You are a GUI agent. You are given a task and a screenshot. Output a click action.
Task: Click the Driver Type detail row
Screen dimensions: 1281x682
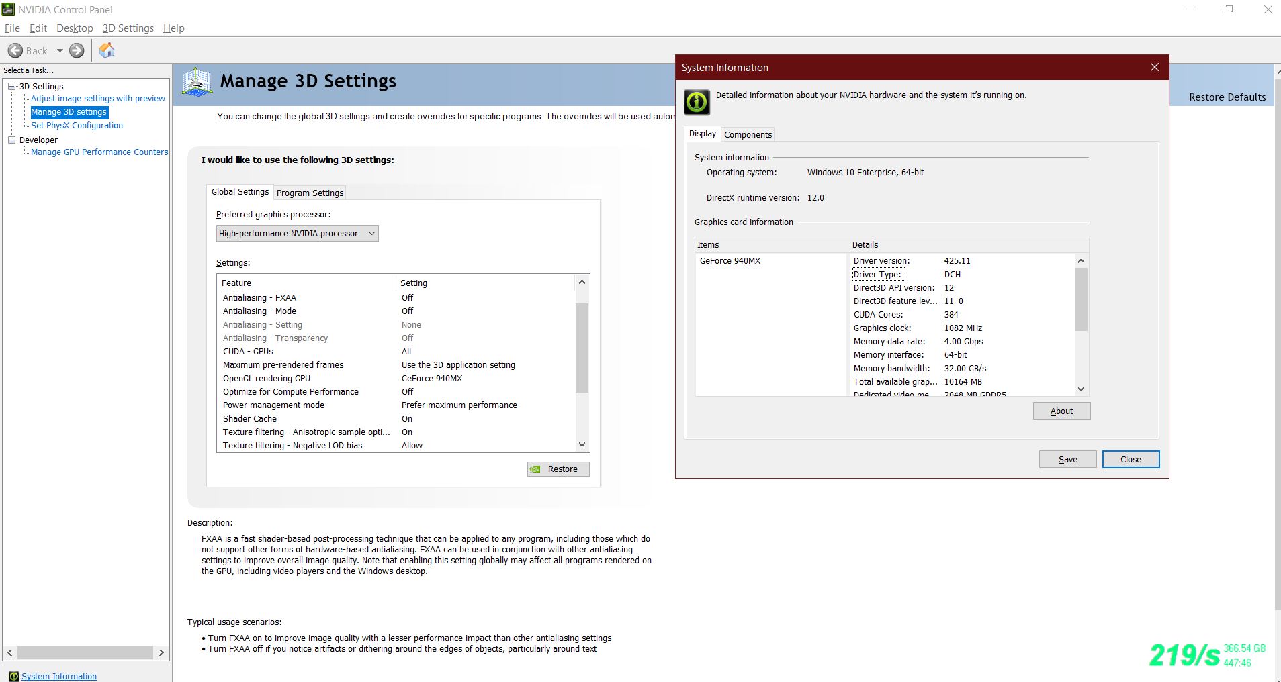pyautogui.click(x=962, y=274)
